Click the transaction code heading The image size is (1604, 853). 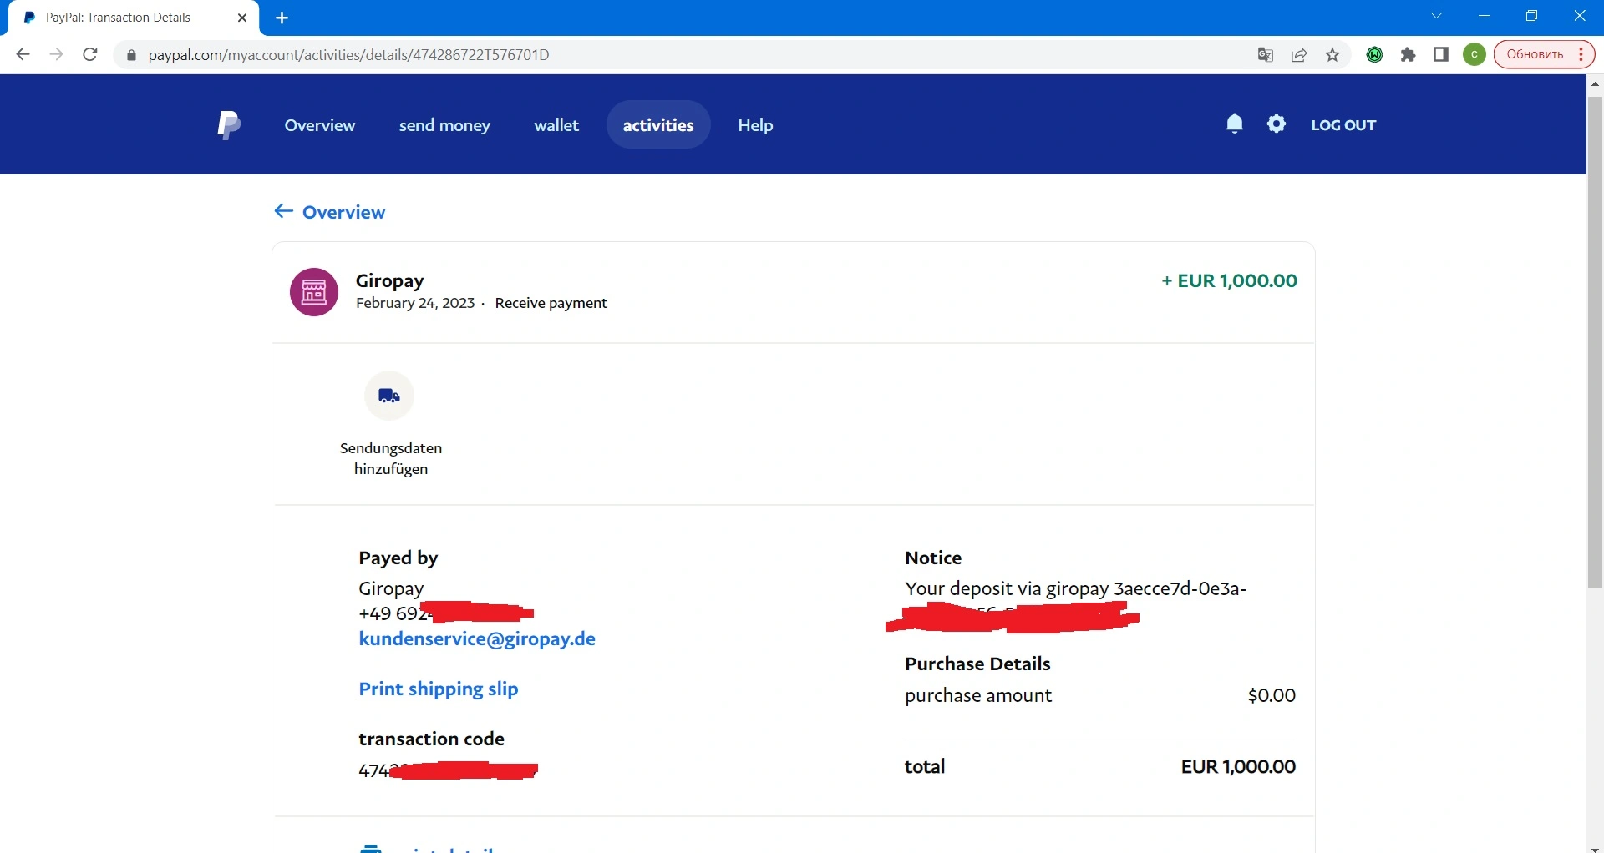pyautogui.click(x=432, y=739)
